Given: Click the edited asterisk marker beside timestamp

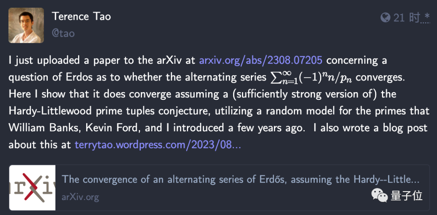Looking at the screenshot, I should (x=426, y=17).
